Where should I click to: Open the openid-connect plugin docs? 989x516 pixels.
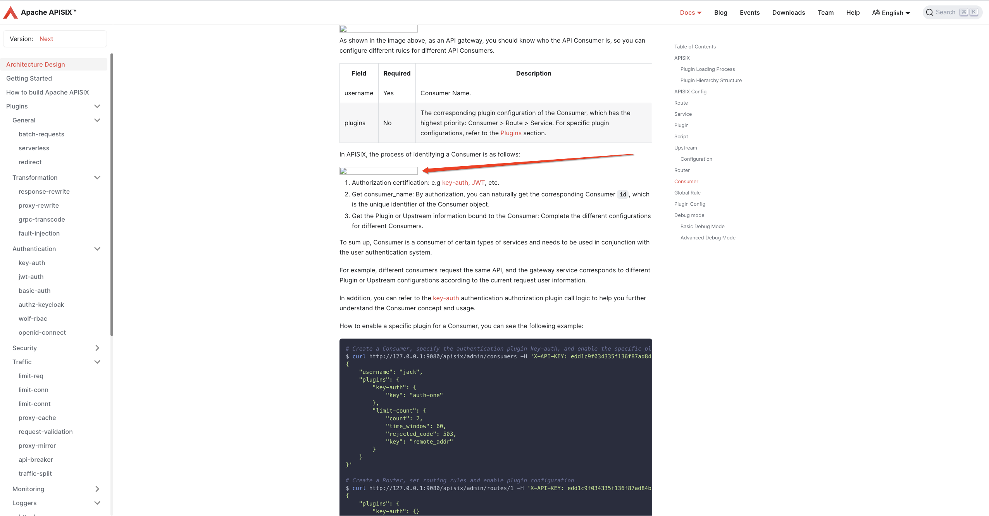(x=42, y=332)
